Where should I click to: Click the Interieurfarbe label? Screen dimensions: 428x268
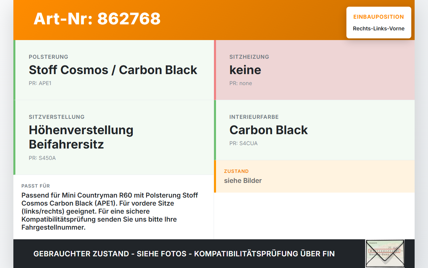[254, 117]
